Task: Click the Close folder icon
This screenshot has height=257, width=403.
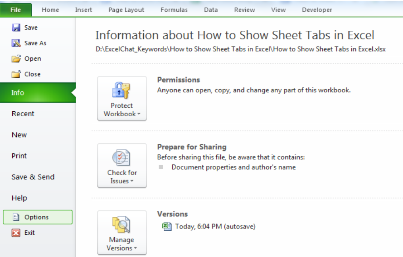Action: (16, 74)
